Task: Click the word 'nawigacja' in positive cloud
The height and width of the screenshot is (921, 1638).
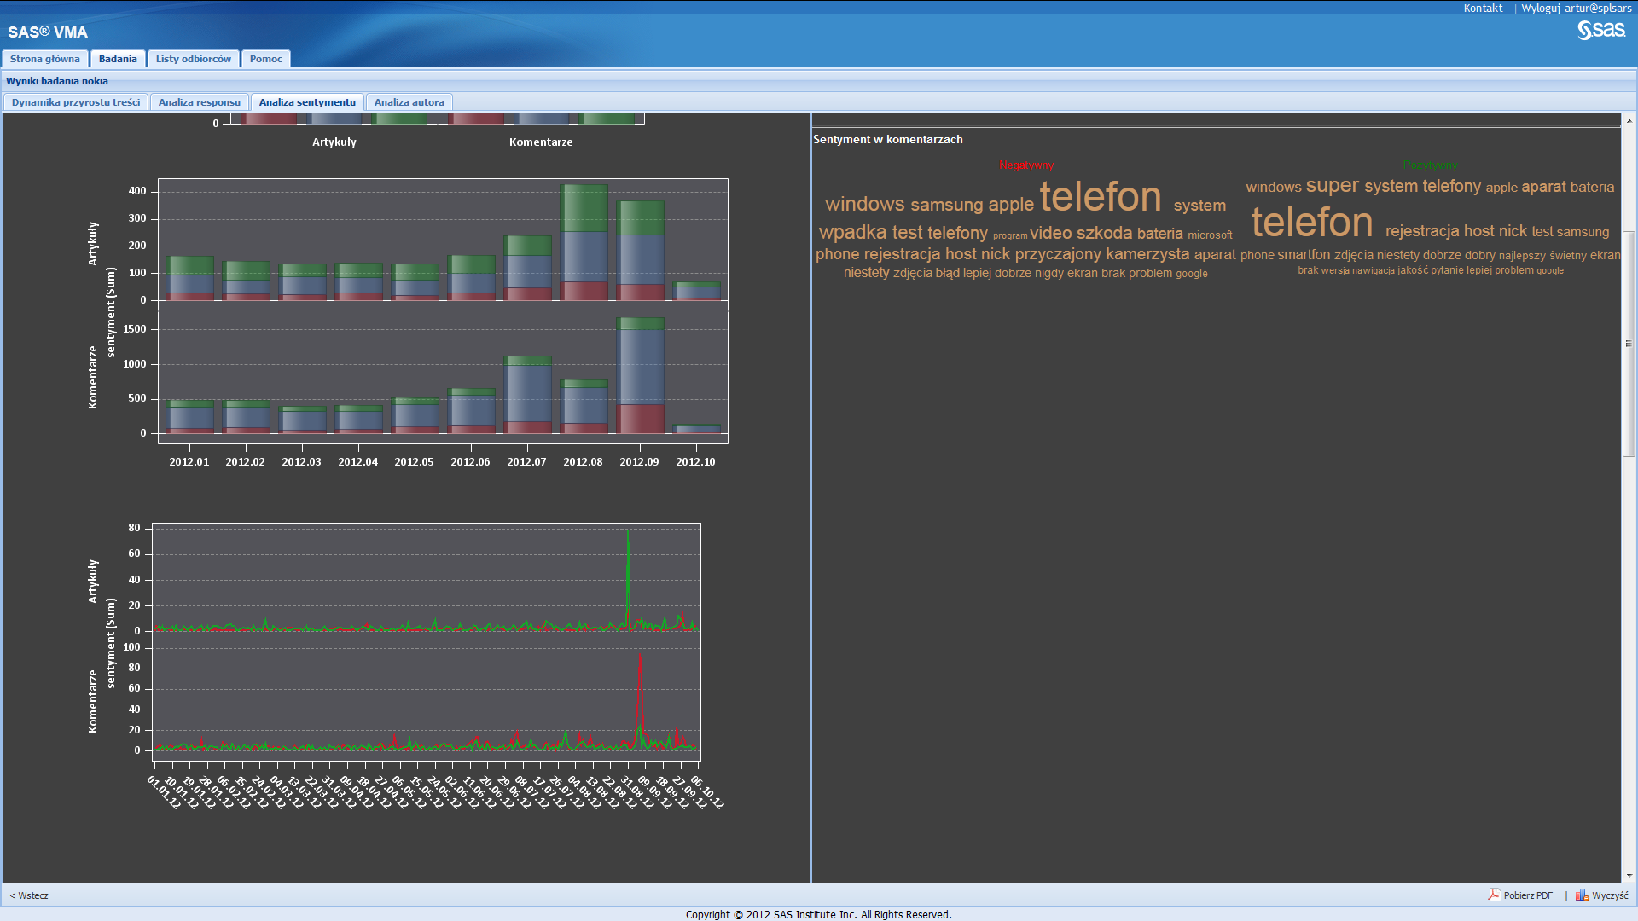Action: pos(1374,270)
